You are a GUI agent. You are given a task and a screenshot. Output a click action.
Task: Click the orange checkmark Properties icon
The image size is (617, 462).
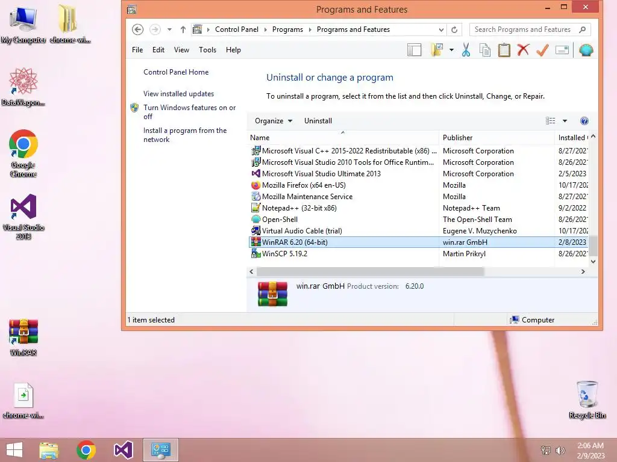coord(542,50)
